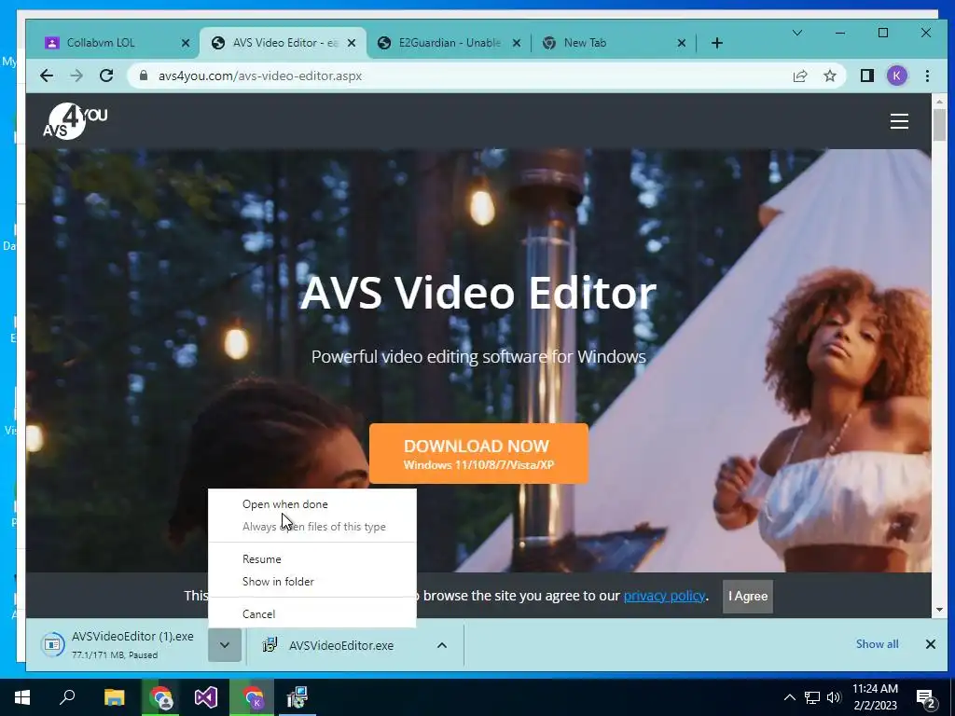Screen dimensions: 955x716
Task: Click the lock icon in address bar
Action: coord(144,76)
